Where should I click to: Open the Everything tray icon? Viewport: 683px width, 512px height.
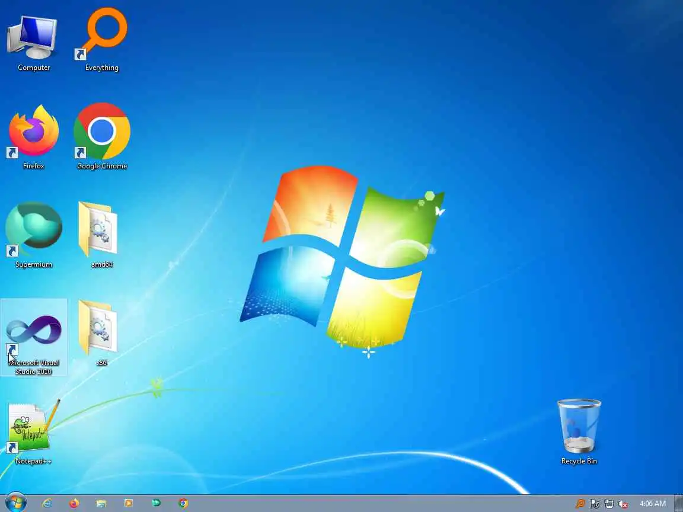580,504
